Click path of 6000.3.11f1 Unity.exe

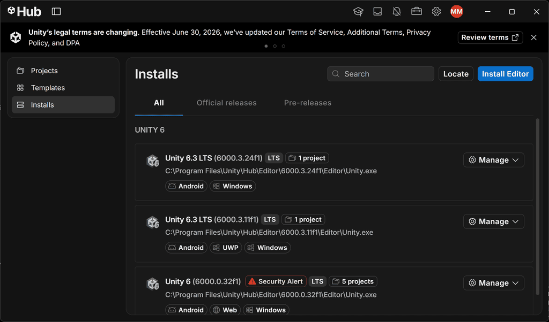(x=269, y=232)
